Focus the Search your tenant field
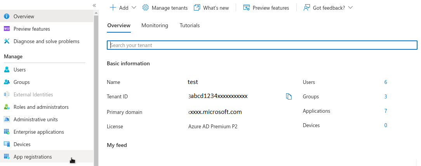 (262, 45)
